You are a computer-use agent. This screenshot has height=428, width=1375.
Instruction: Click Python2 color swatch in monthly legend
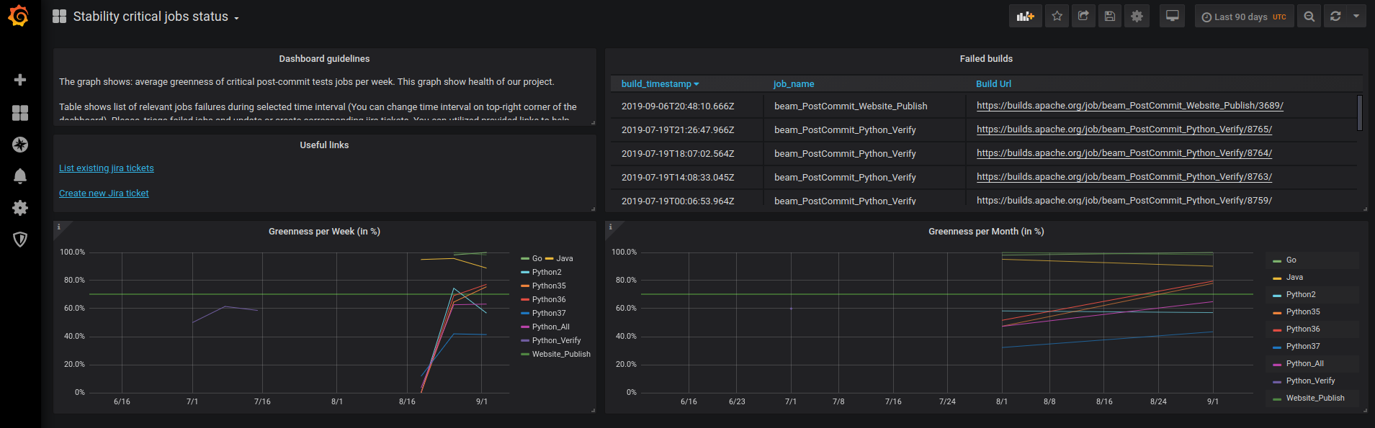1277,296
